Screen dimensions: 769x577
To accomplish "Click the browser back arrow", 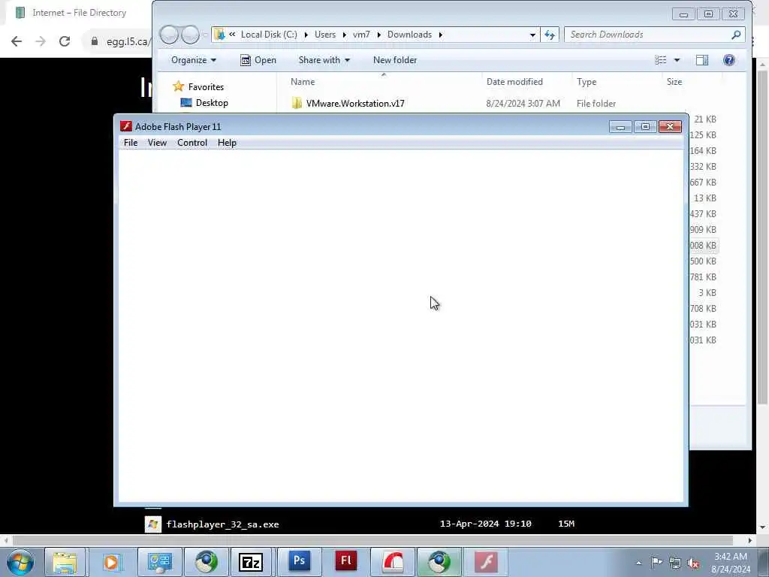I will click(17, 41).
